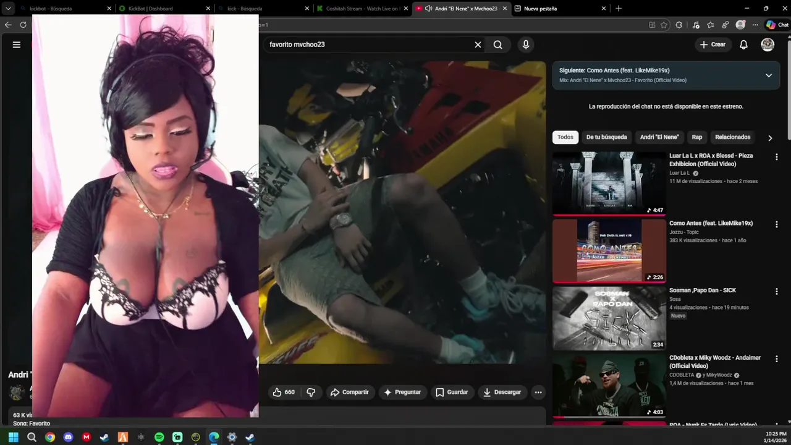Screen dimensions: 791x445
Task: Open more actions ellipsis under video
Action: 538,392
